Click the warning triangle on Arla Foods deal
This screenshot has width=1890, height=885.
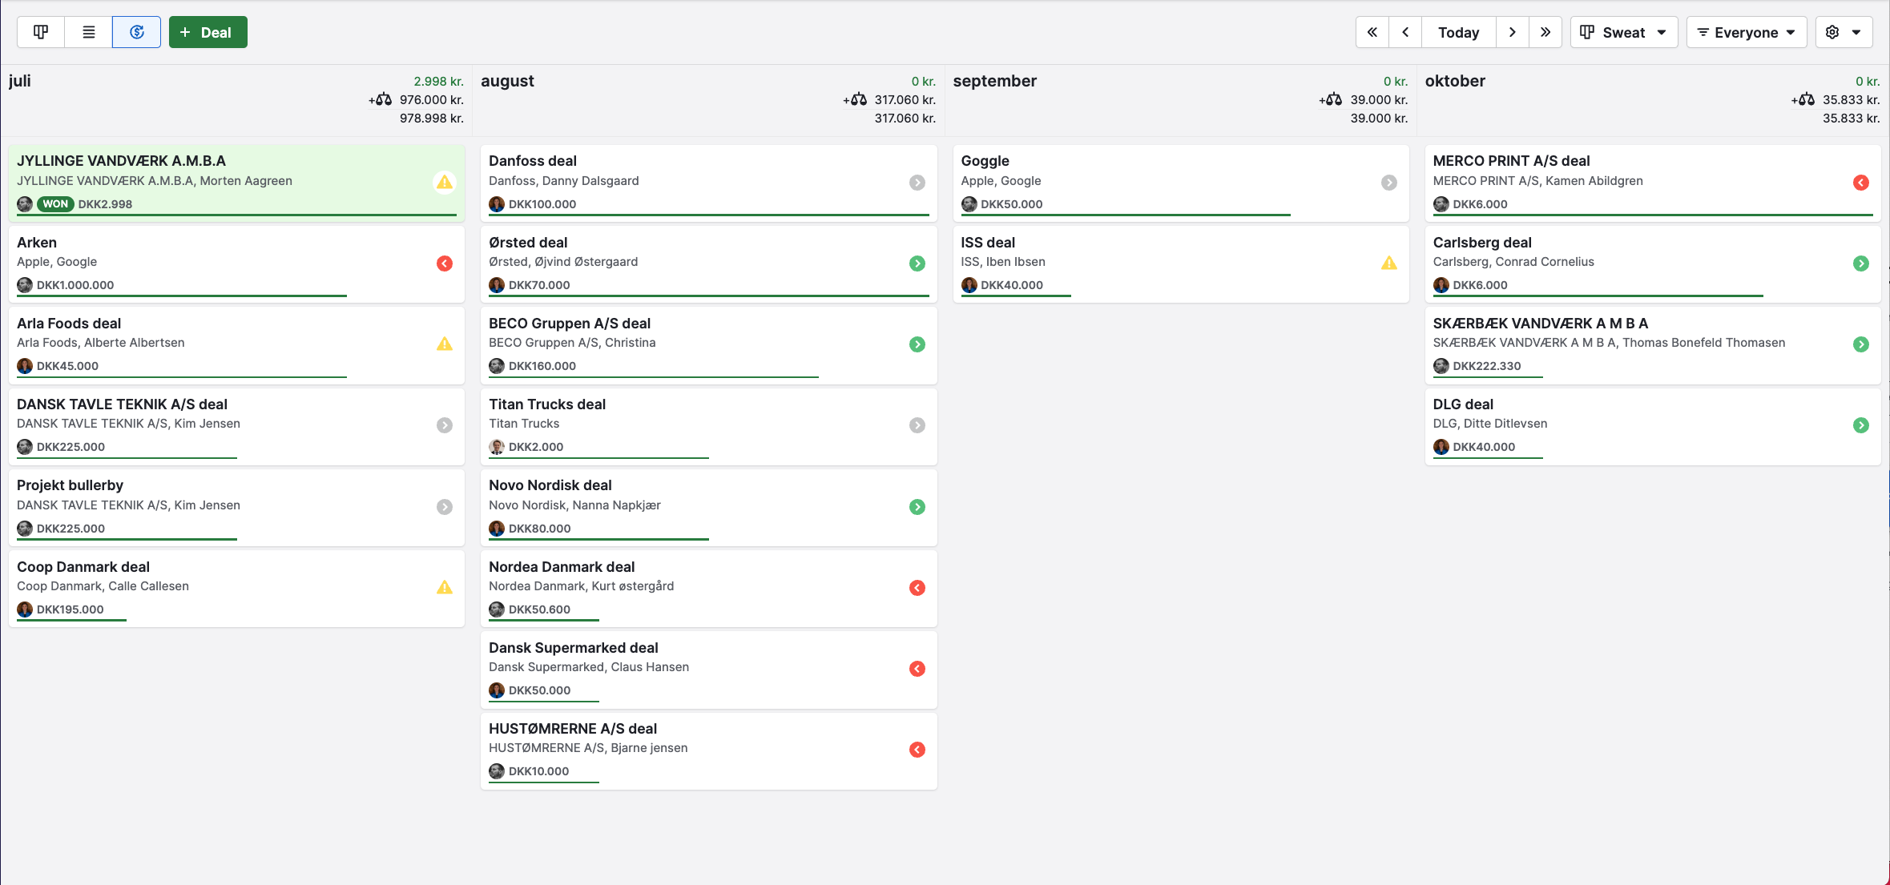tap(445, 344)
